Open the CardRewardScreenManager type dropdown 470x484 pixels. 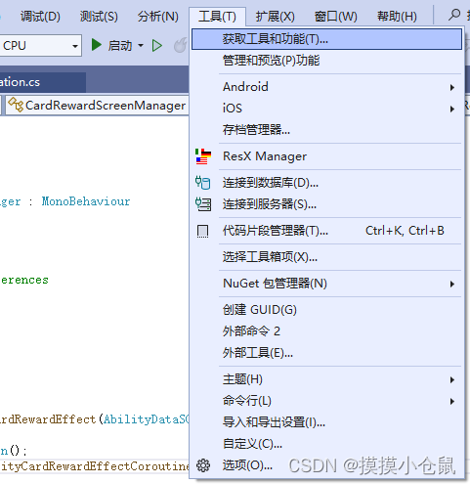(x=97, y=105)
